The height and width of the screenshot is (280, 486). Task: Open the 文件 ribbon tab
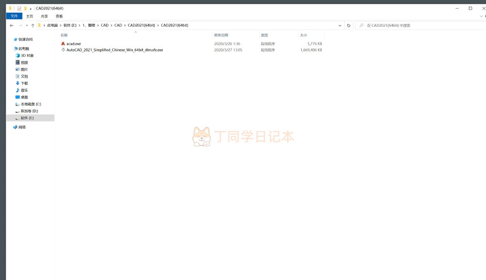14,16
